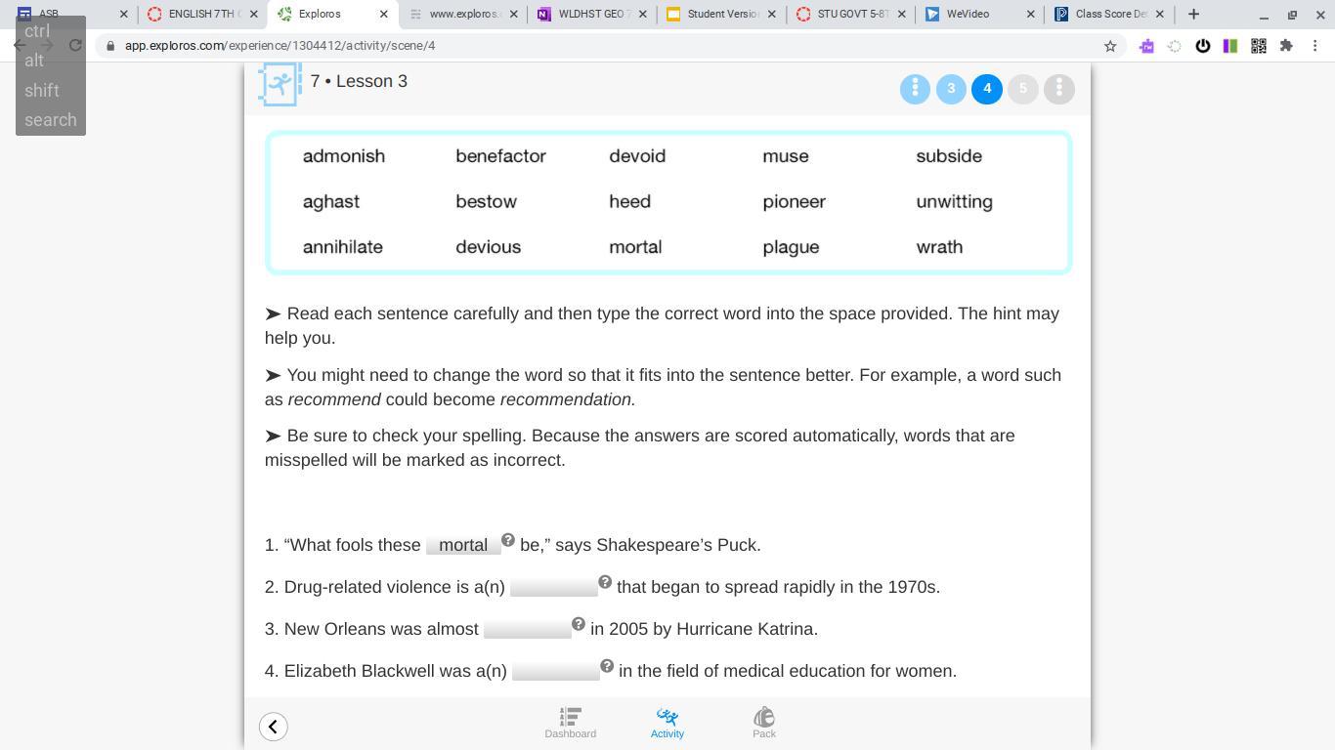Screen dimensions: 1335x750
Task: Click the word 'unwitting' in the word bank
Action: tap(955, 202)
